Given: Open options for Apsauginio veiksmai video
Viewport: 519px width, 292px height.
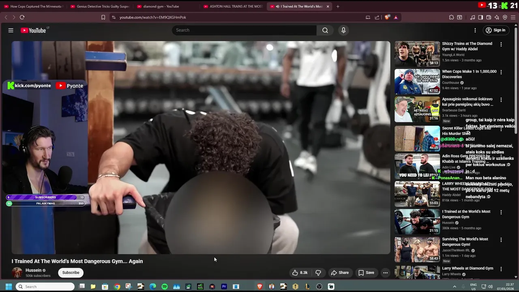Looking at the screenshot, I should click(501, 100).
